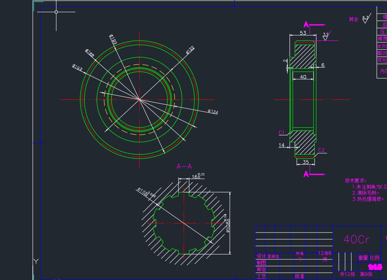Click the 40 dimension text in side view
Screen dimensions: 387x280
pos(303,77)
